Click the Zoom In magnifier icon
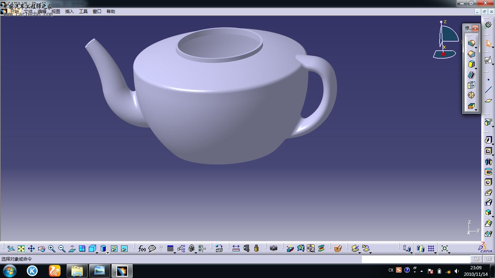 (x=52, y=248)
